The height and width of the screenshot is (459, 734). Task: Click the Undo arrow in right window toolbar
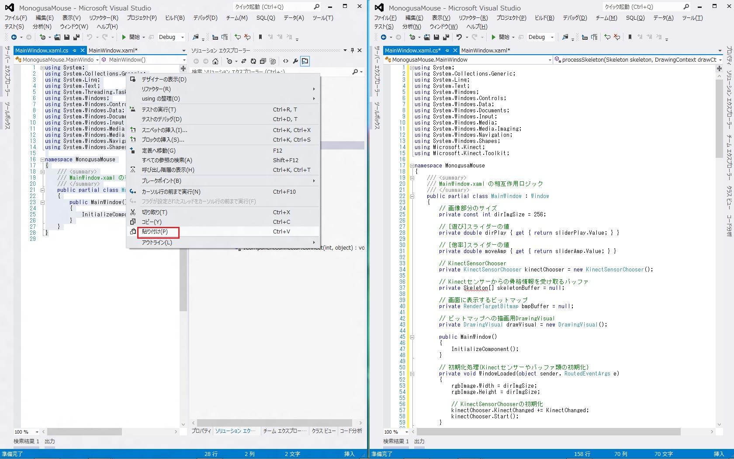click(459, 37)
